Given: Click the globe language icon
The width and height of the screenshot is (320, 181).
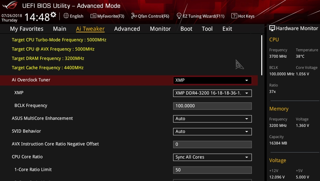Looking at the screenshot, I should coord(66,16).
